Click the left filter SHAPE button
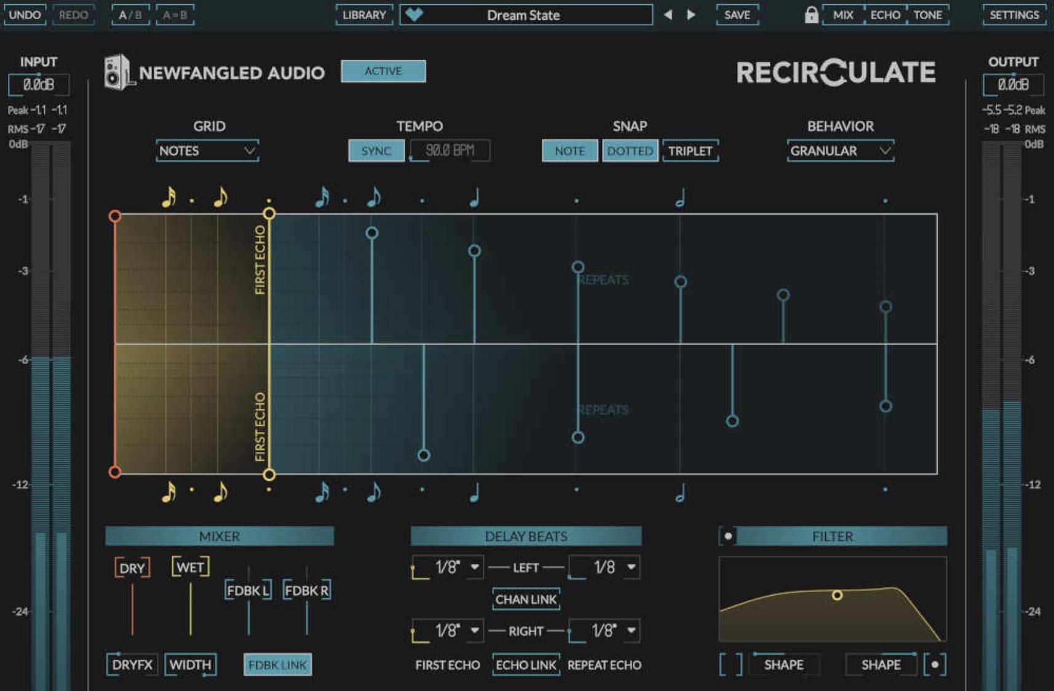The height and width of the screenshot is (691, 1054). click(783, 665)
